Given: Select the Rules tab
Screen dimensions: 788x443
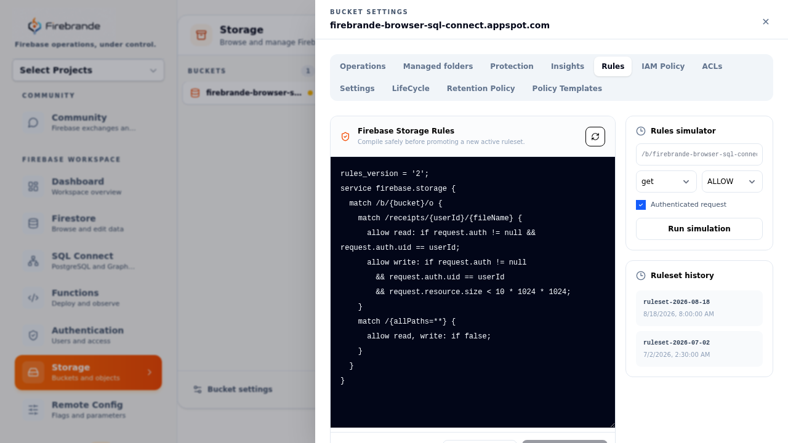Looking at the screenshot, I should click(x=613, y=66).
